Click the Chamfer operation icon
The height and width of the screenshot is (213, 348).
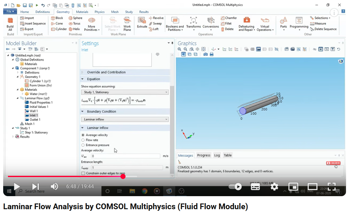coord(222,18)
